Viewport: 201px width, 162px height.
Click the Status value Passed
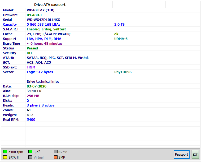tap(32, 48)
